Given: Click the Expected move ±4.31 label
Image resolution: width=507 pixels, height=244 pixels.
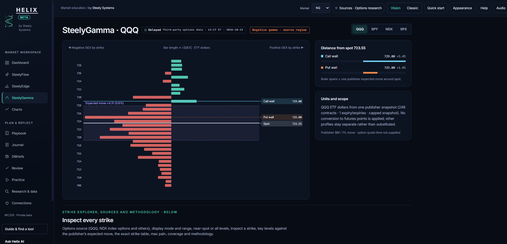Looking at the screenshot, I should click(x=104, y=103).
